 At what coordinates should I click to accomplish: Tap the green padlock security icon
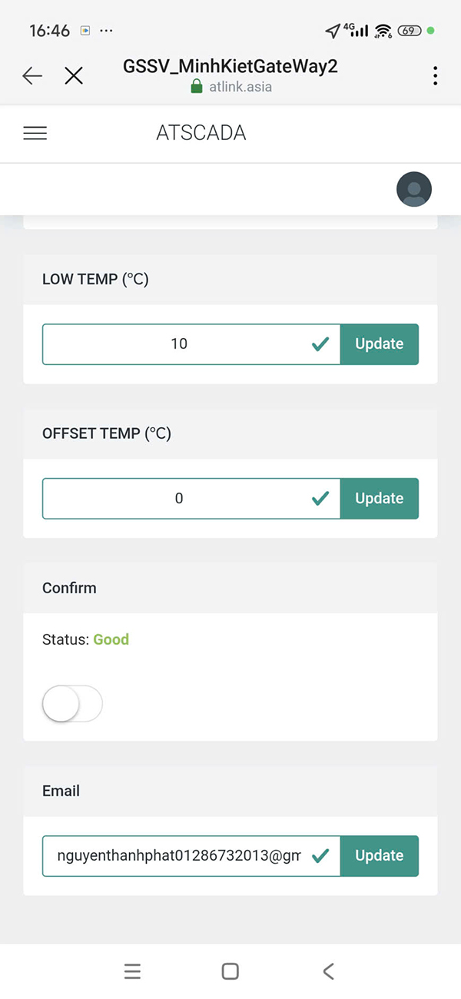[197, 87]
